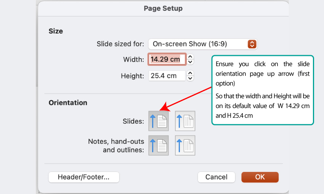Click into the Width field showing 14.29 cm
Image resolution: width=324 pixels, height=194 pixels.
point(167,59)
